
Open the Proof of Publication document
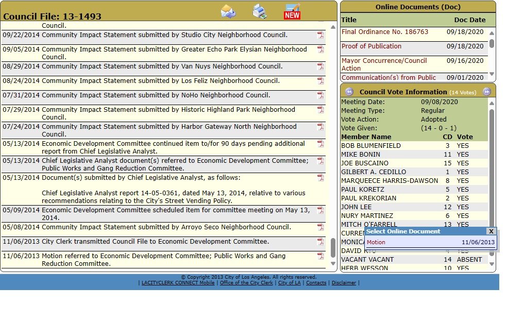coord(371,46)
